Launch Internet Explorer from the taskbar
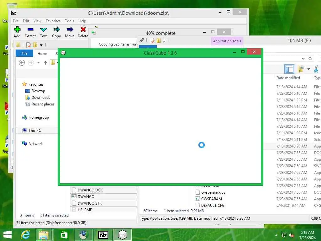Viewport: 321px width, 241px height. (x=25, y=235)
